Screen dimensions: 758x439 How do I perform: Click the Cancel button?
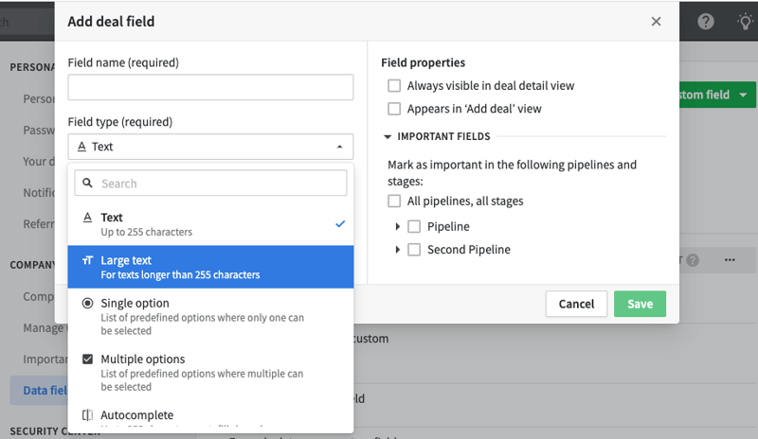576,304
